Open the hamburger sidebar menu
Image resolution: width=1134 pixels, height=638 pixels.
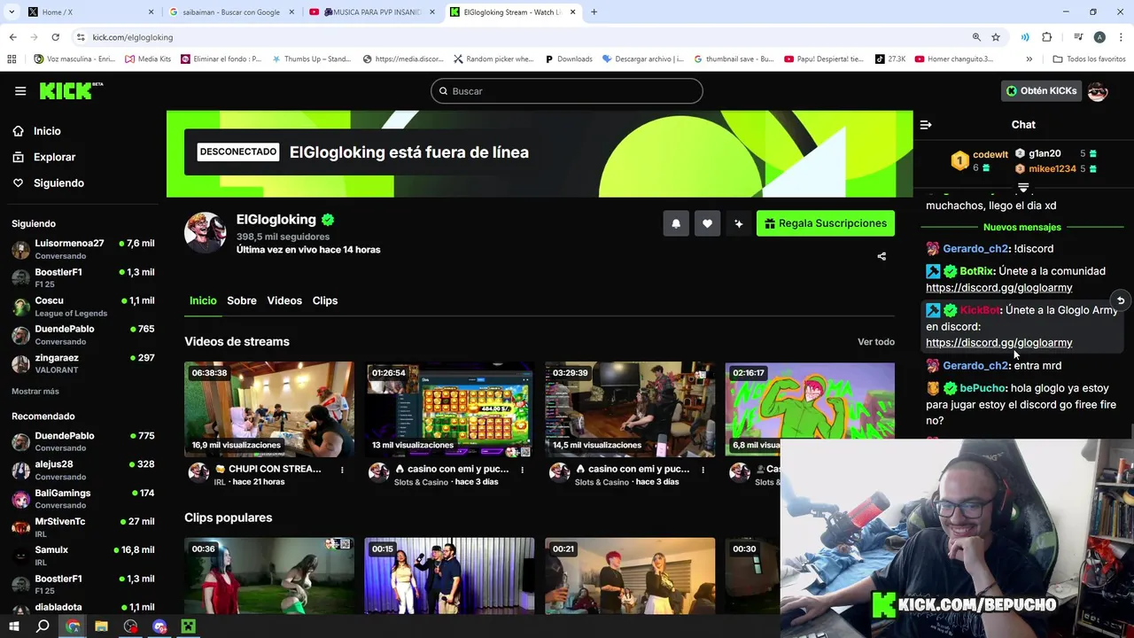[x=20, y=90]
